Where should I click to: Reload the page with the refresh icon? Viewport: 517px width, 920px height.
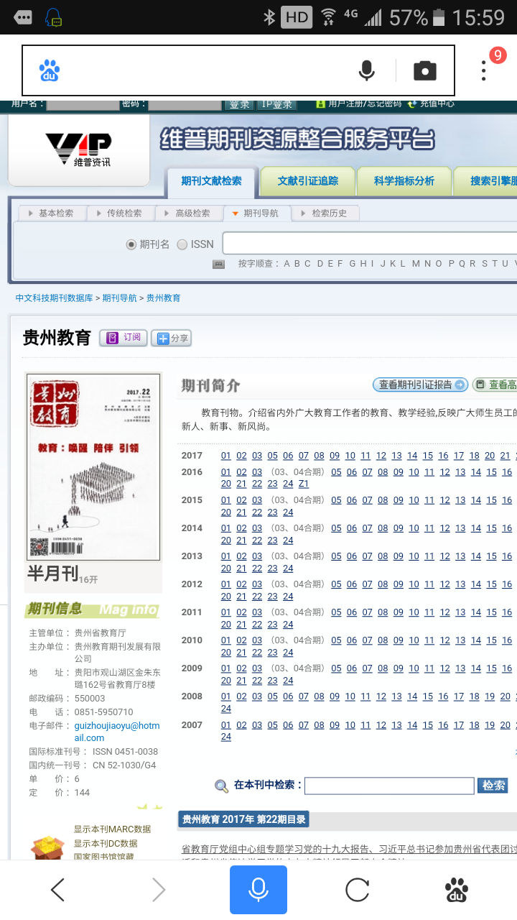pyautogui.click(x=357, y=890)
